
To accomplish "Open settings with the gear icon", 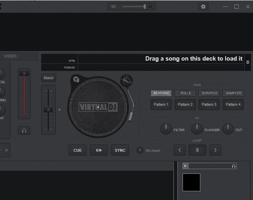I will [204, 7].
